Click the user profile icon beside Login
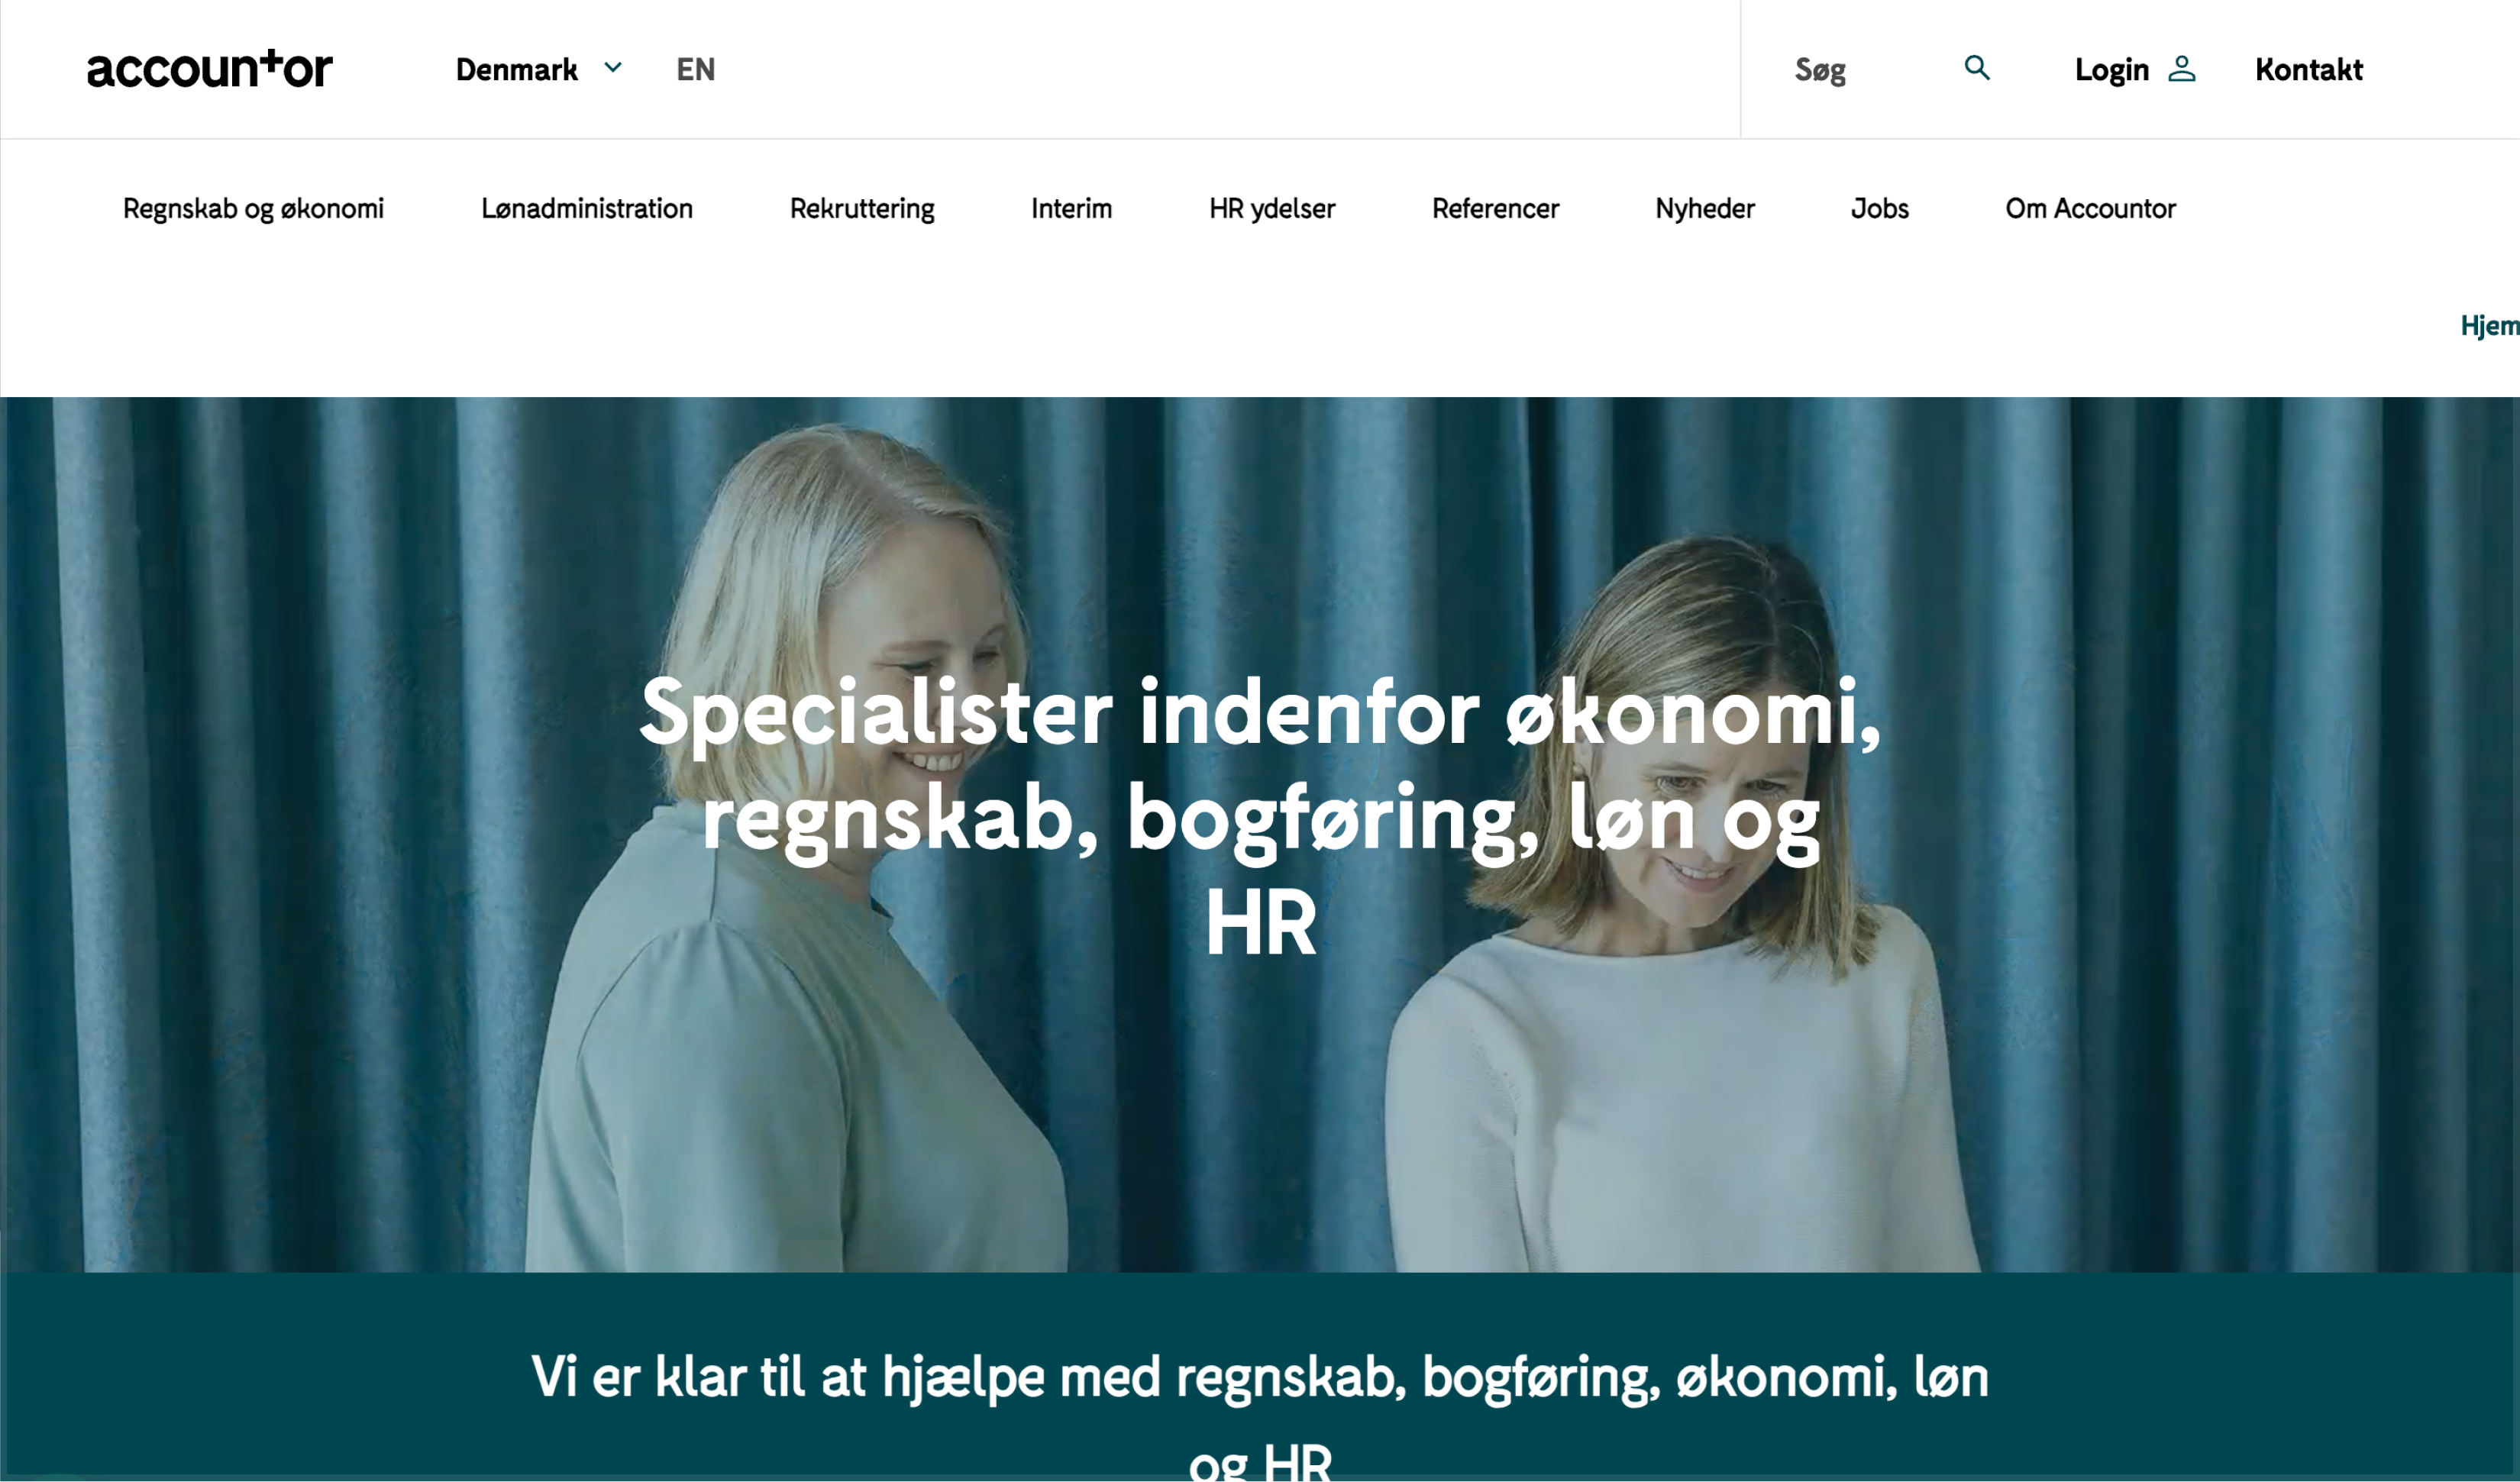 [x=2181, y=68]
